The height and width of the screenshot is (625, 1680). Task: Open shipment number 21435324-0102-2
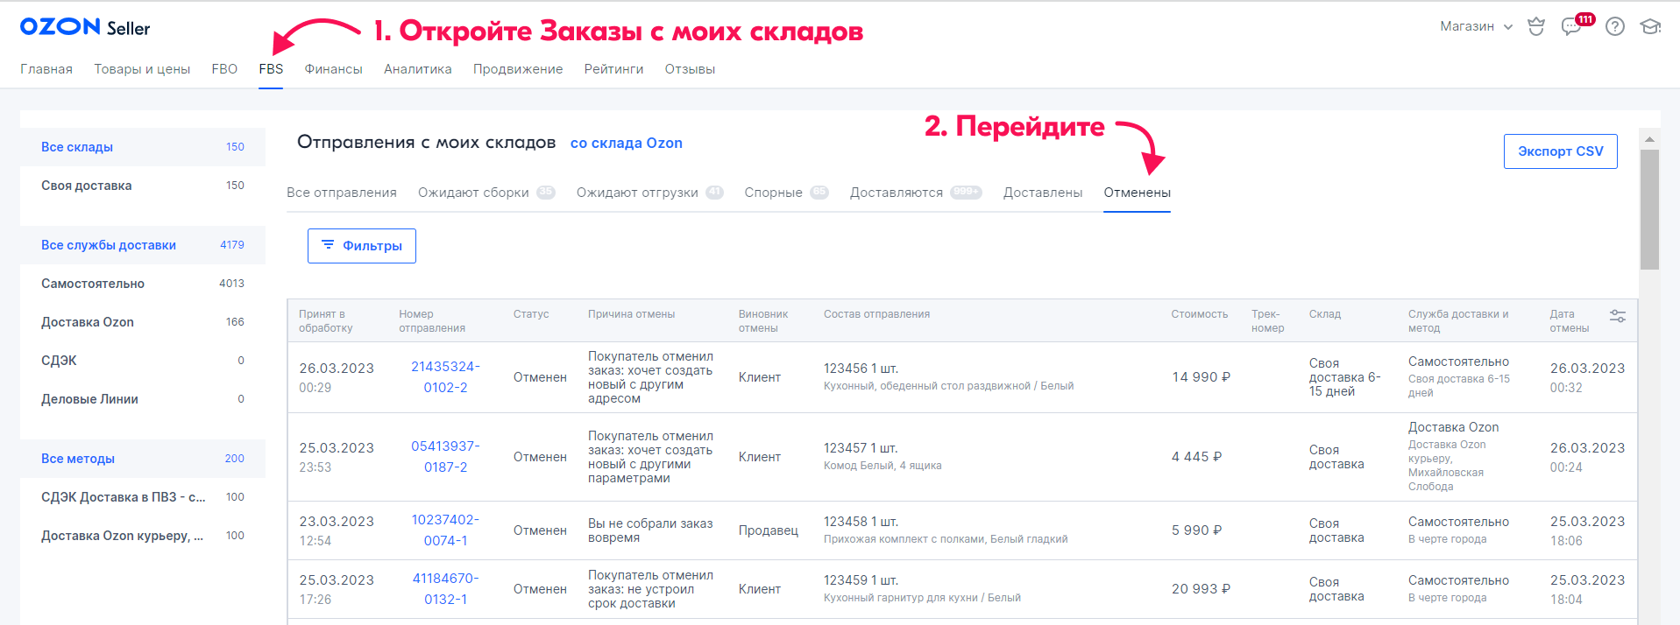point(445,376)
